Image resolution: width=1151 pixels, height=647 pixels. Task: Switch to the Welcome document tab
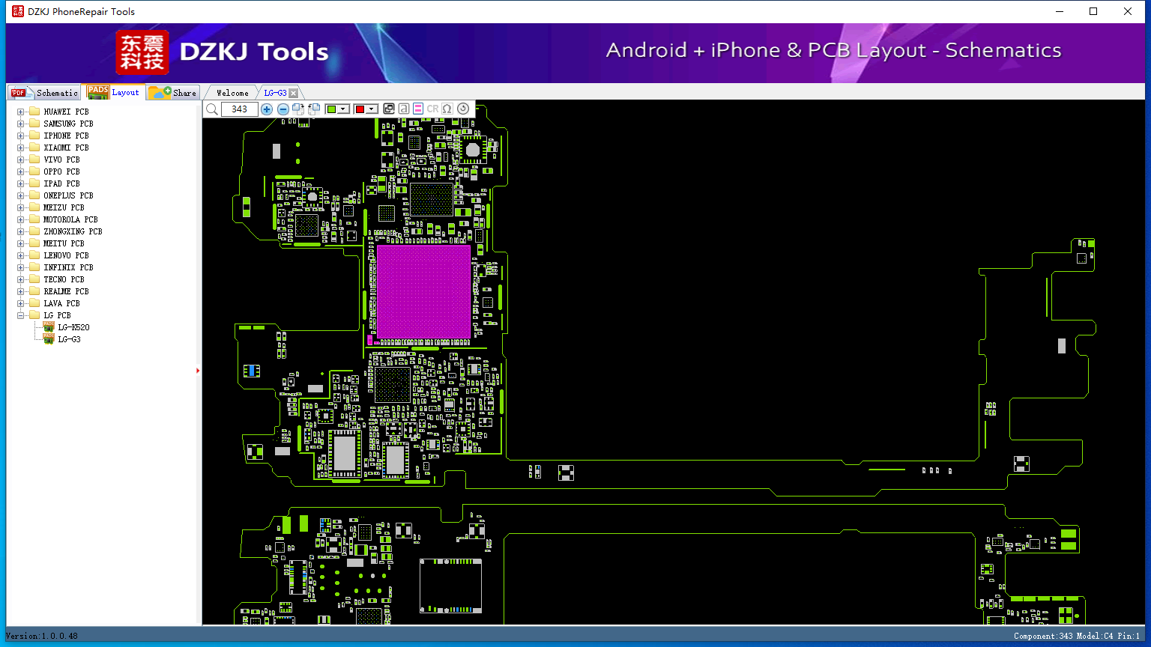[x=232, y=93]
